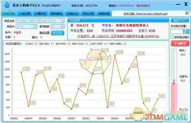
Task: Open the second tab in the blue tab row
Action: pos(25,14)
